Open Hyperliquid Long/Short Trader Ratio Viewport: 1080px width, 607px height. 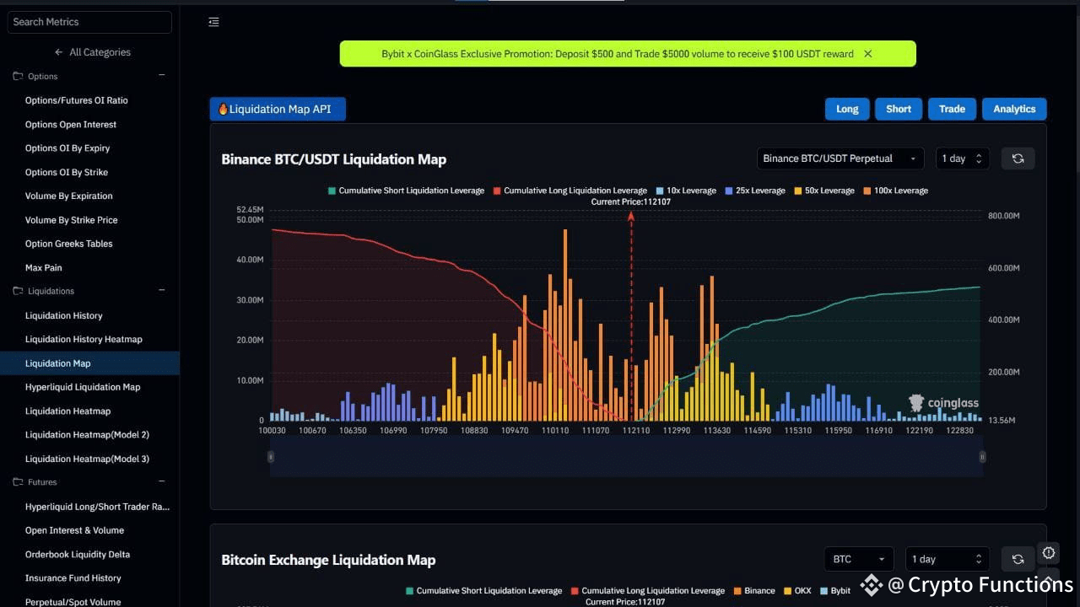(x=98, y=507)
